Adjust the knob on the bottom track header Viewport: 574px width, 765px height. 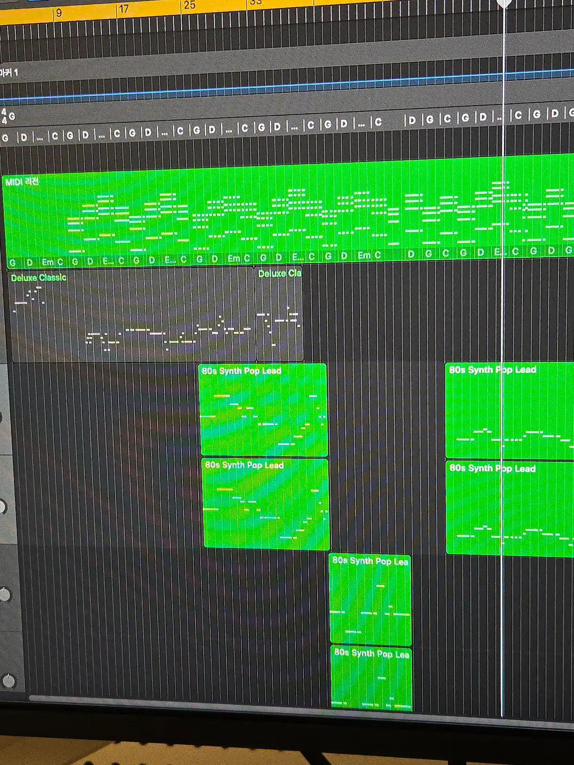[x=8, y=680]
